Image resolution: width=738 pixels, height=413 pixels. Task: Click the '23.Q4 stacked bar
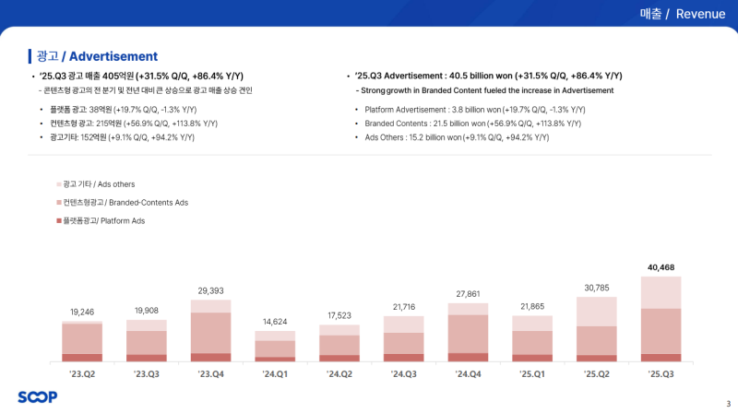click(210, 330)
